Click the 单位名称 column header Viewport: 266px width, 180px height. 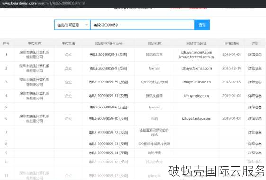coord(35,43)
